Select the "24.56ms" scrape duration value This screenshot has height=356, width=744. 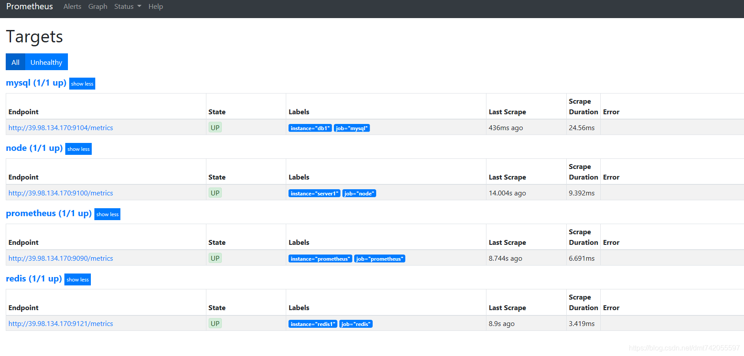click(x=582, y=128)
